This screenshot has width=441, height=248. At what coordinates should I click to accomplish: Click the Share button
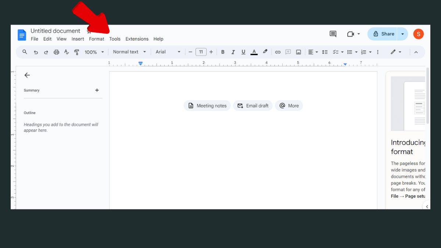383,34
